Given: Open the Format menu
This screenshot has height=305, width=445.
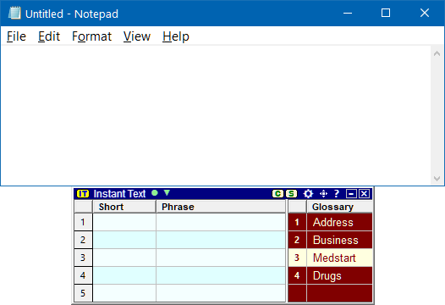Looking at the screenshot, I should [x=91, y=36].
